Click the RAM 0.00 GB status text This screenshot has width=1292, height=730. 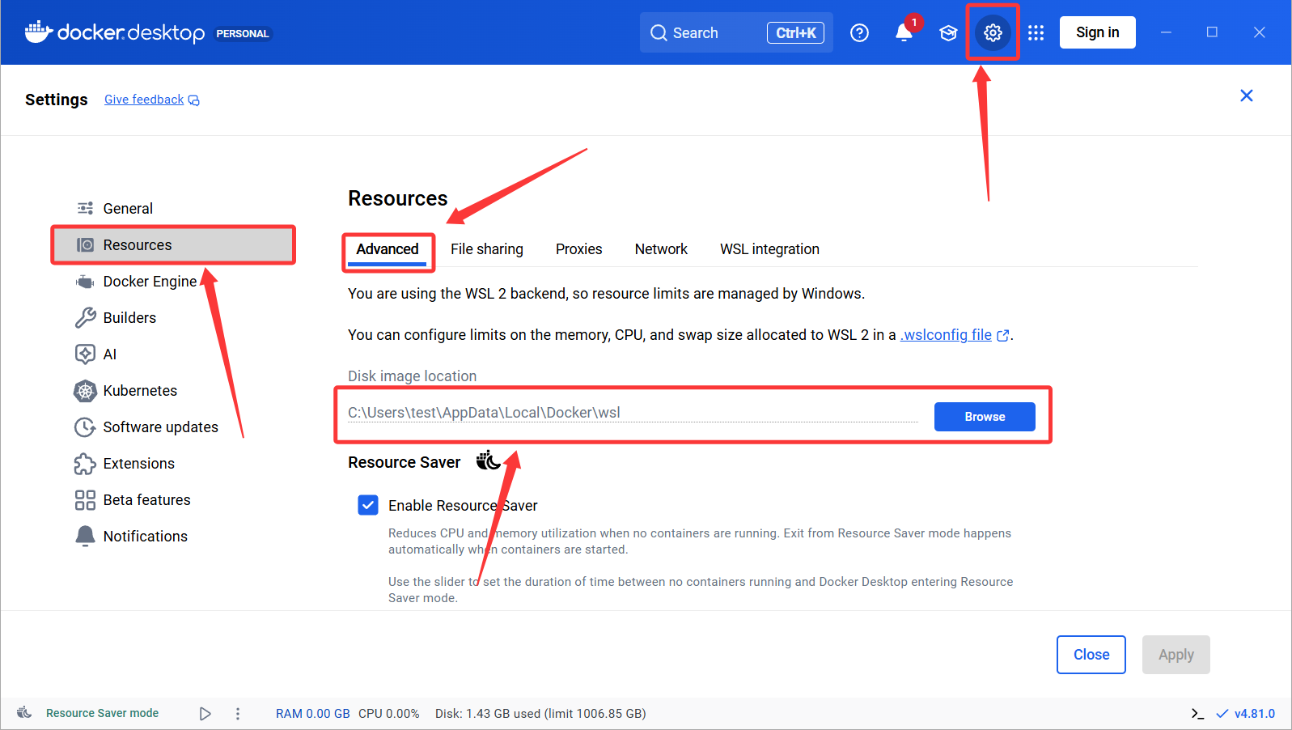point(313,714)
